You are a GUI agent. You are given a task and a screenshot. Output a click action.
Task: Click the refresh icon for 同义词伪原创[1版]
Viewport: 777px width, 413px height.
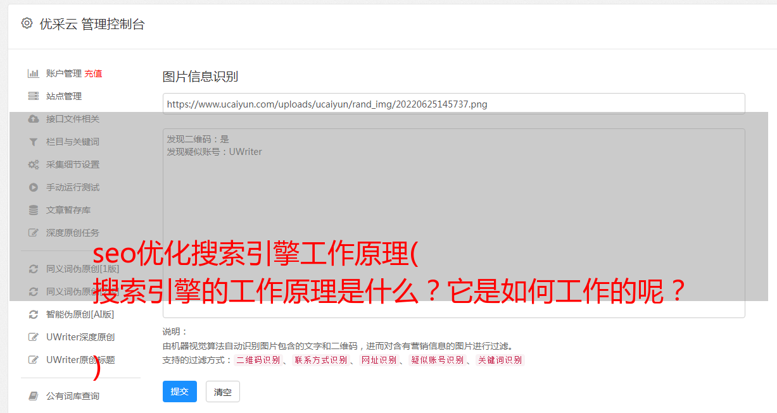coord(34,269)
